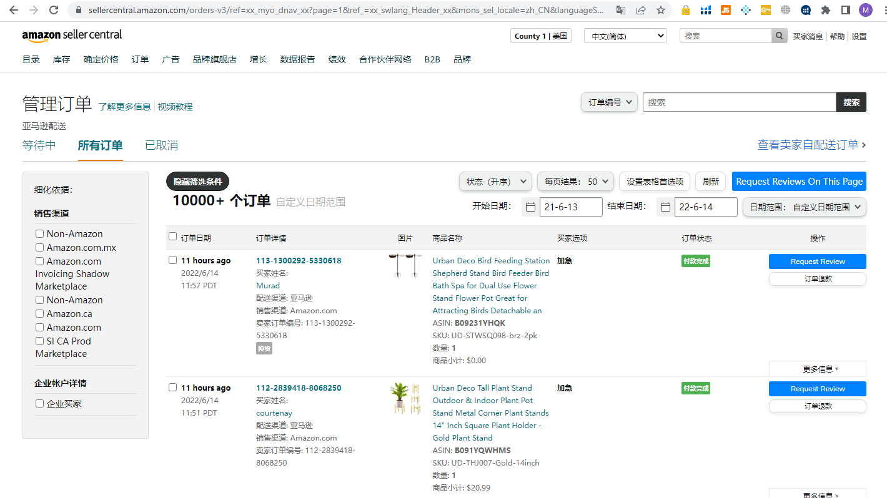Image resolution: width=887 pixels, height=498 pixels.
Task: Reload the Seller Central page
Action: pos(54,10)
